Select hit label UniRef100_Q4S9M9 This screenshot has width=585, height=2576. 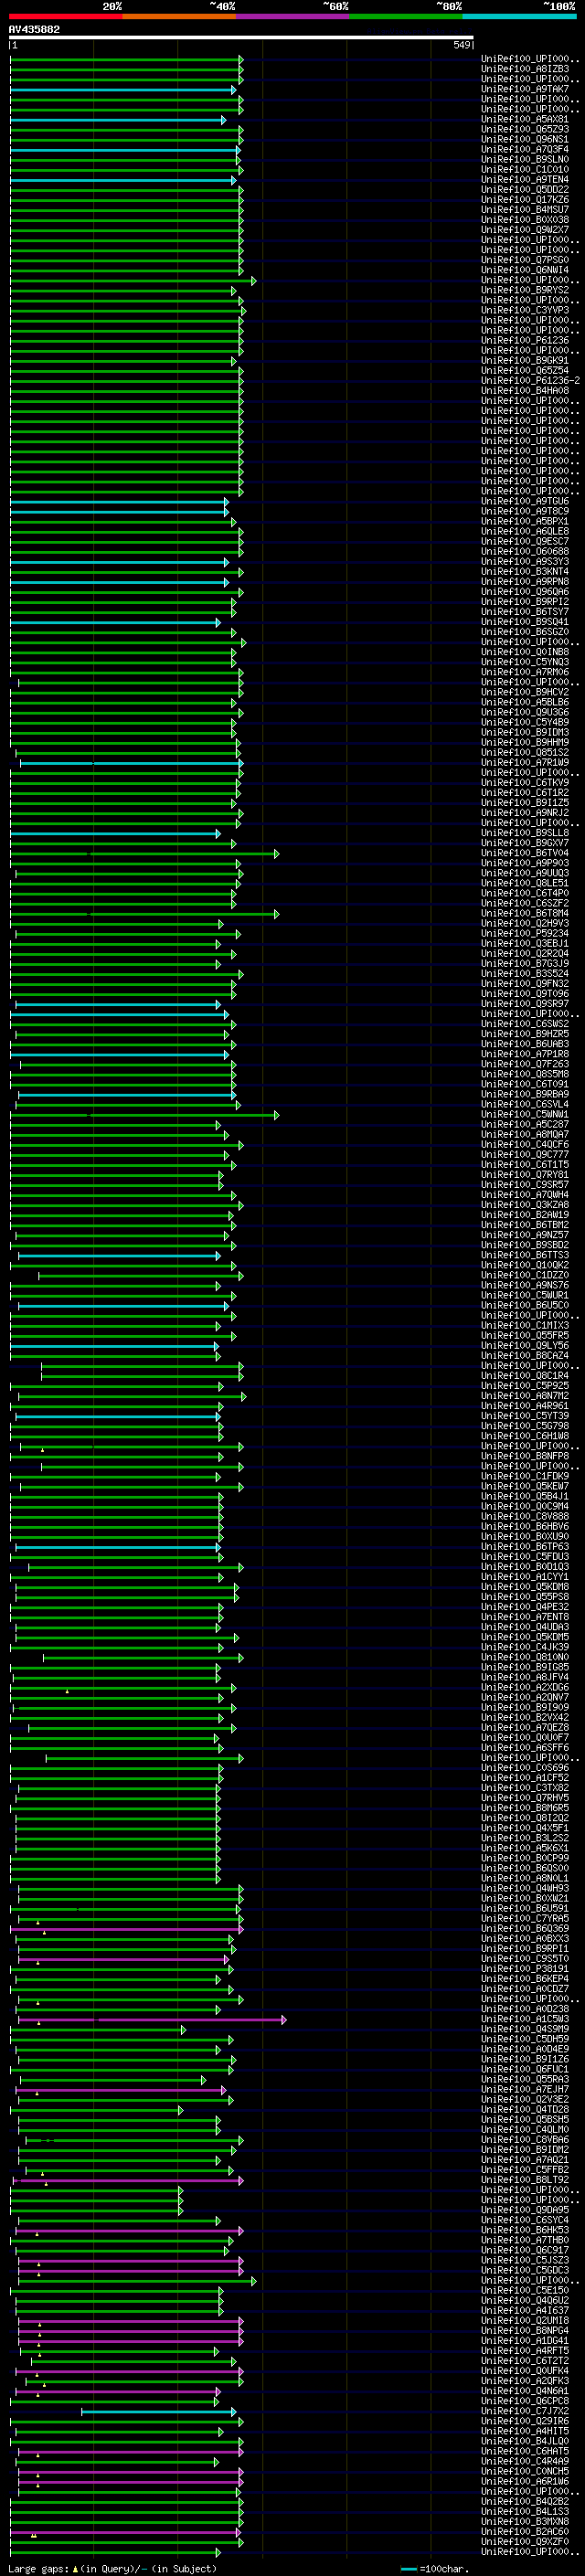(x=525, y=2029)
